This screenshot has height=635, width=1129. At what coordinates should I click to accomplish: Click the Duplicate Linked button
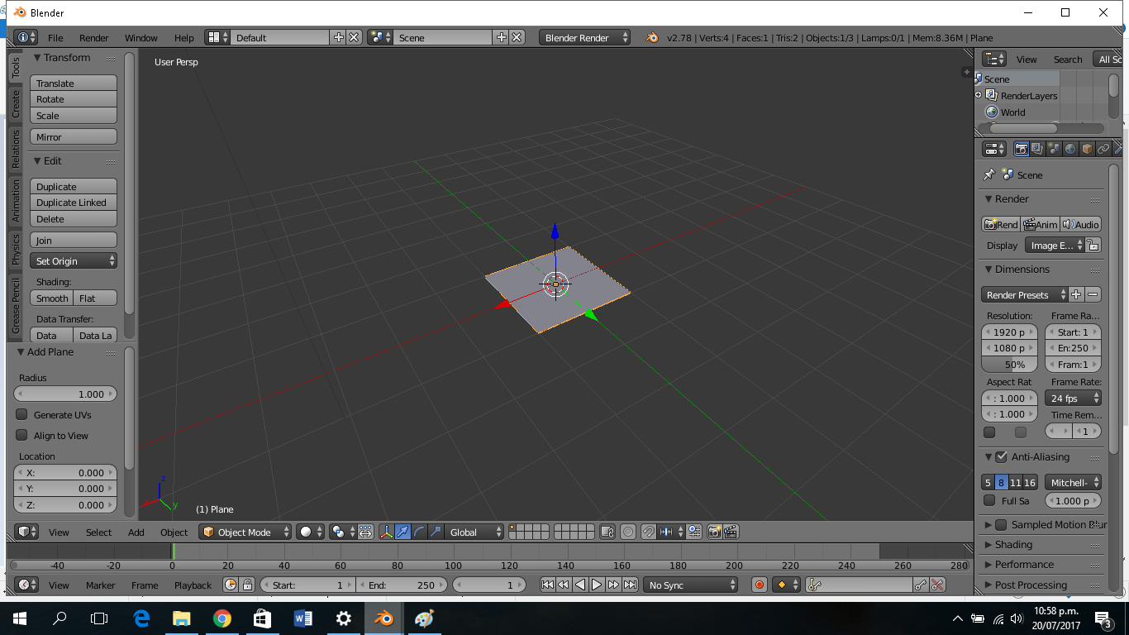[x=74, y=203]
